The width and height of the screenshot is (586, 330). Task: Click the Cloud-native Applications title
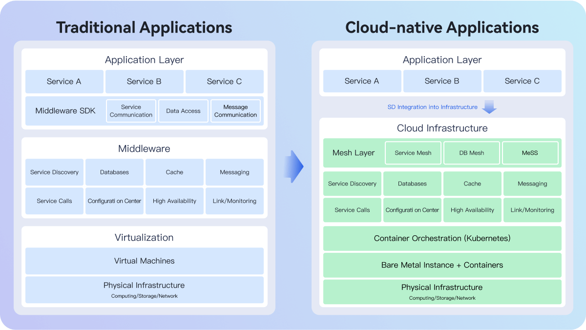pyautogui.click(x=442, y=27)
